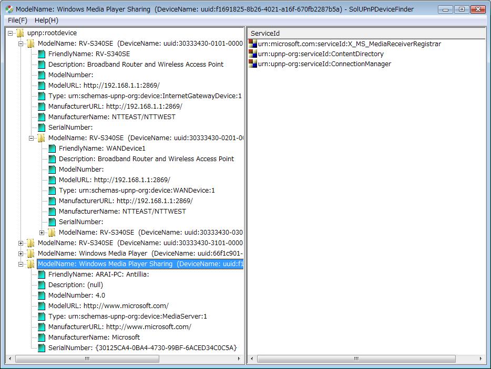
Task: Collapse the Windows Media Player Sharing node
Action: point(21,264)
